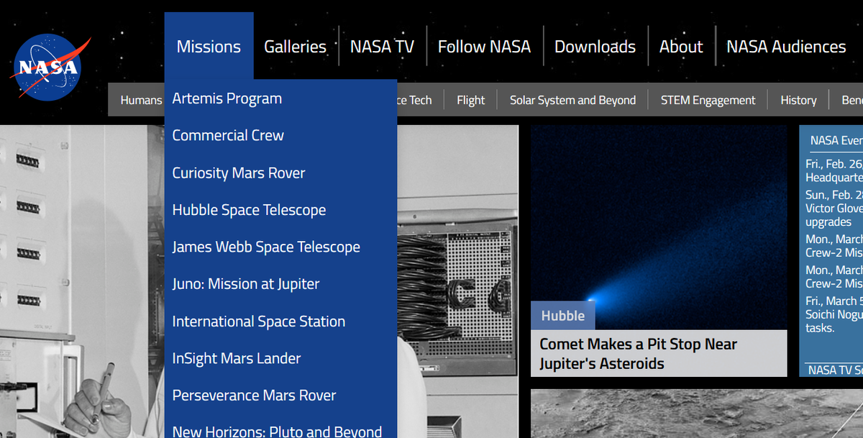Click the NASA meatball logo

pos(50,68)
